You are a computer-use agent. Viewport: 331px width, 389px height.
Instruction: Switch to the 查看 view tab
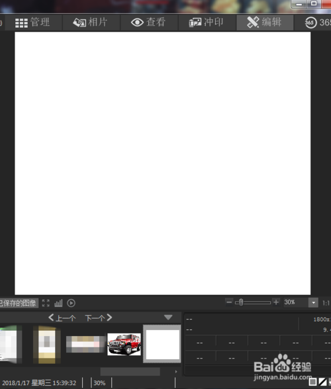click(148, 22)
